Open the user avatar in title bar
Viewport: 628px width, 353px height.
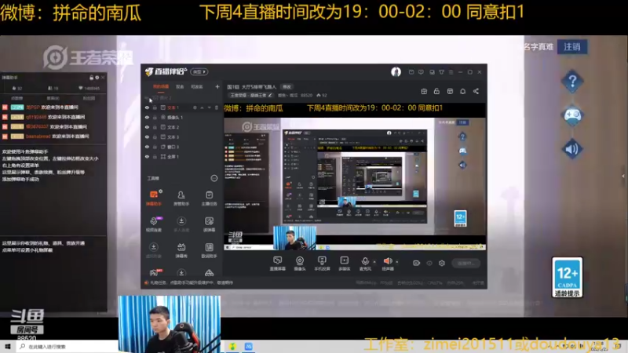[x=396, y=71]
